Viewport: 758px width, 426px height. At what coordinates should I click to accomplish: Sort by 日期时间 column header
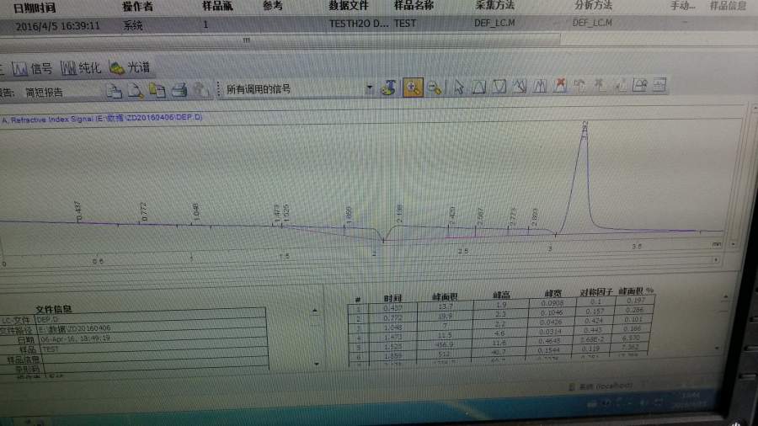(35, 8)
